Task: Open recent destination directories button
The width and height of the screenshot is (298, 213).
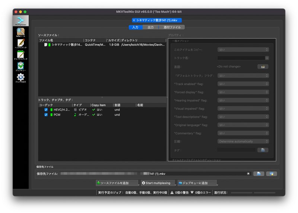Action: (x=272, y=173)
